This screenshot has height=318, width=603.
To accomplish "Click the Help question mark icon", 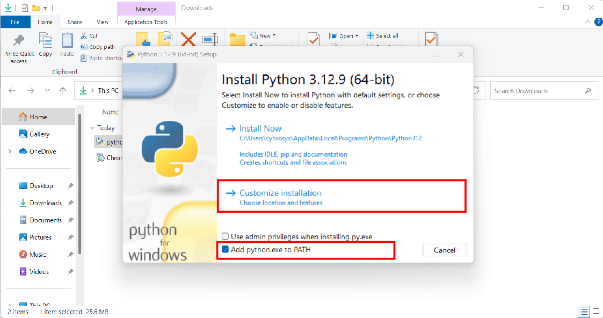I will (598, 22).
